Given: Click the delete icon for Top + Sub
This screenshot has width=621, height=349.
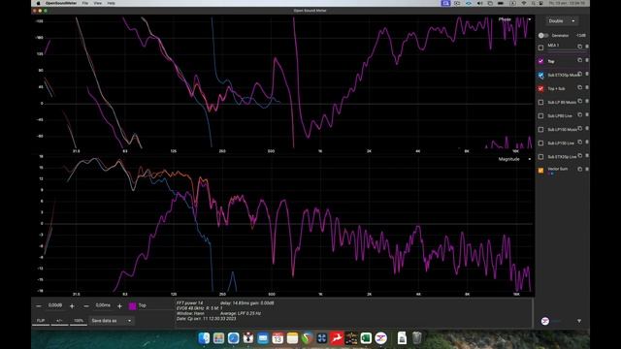Looking at the screenshot, I should (x=587, y=87).
